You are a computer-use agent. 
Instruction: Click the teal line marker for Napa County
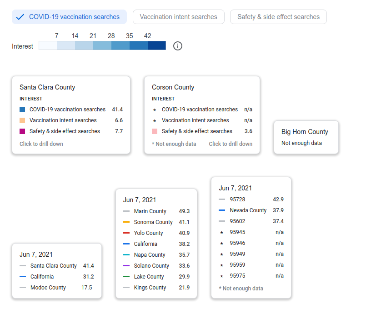(126, 254)
